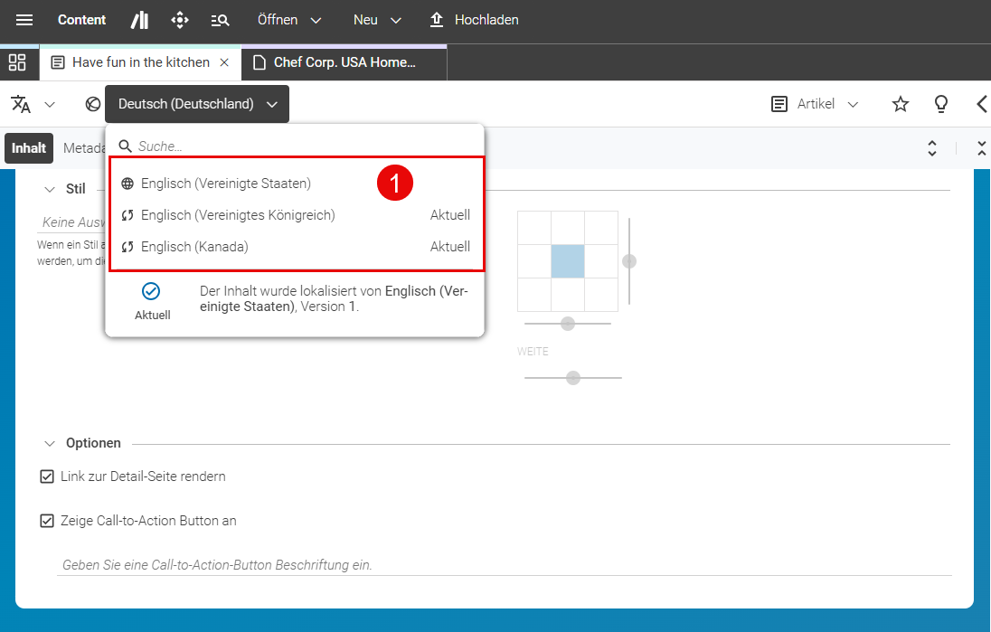
Task: Select the Metadaten tab
Action: (83, 148)
